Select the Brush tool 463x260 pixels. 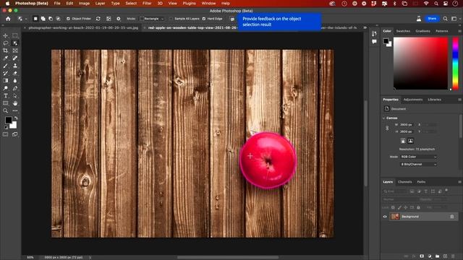pyautogui.click(x=5, y=66)
